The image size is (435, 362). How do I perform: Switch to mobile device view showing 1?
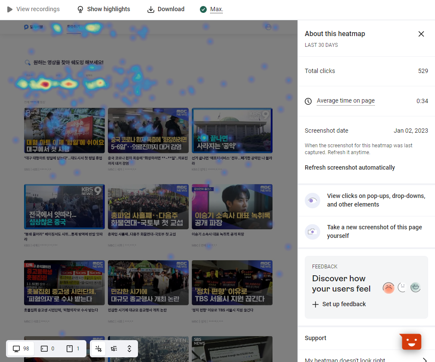(73, 349)
